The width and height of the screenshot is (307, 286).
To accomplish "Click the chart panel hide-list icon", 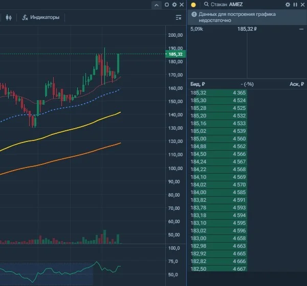I will coord(179,17).
